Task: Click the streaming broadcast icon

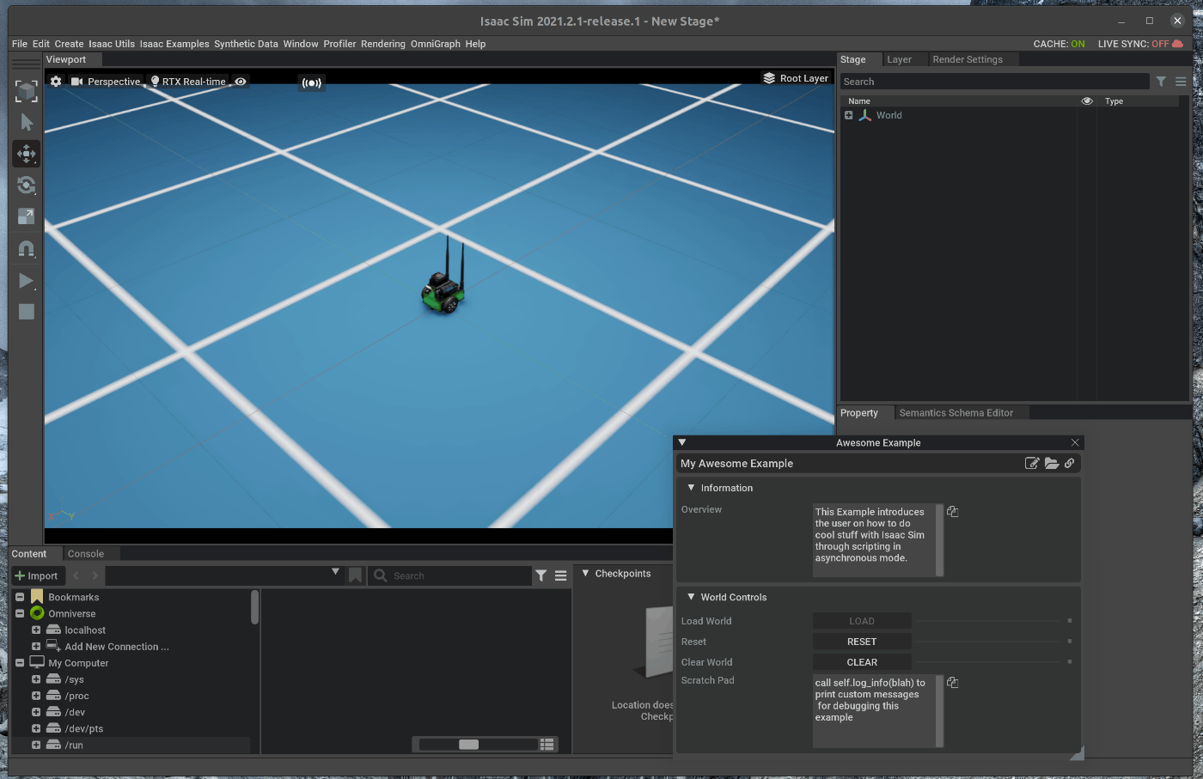Action: point(311,82)
